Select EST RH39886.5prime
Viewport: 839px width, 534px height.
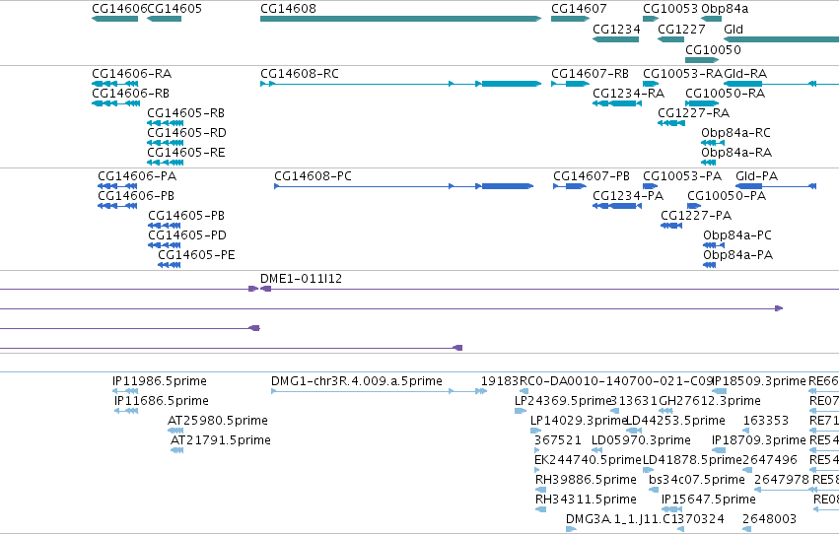coord(541,491)
